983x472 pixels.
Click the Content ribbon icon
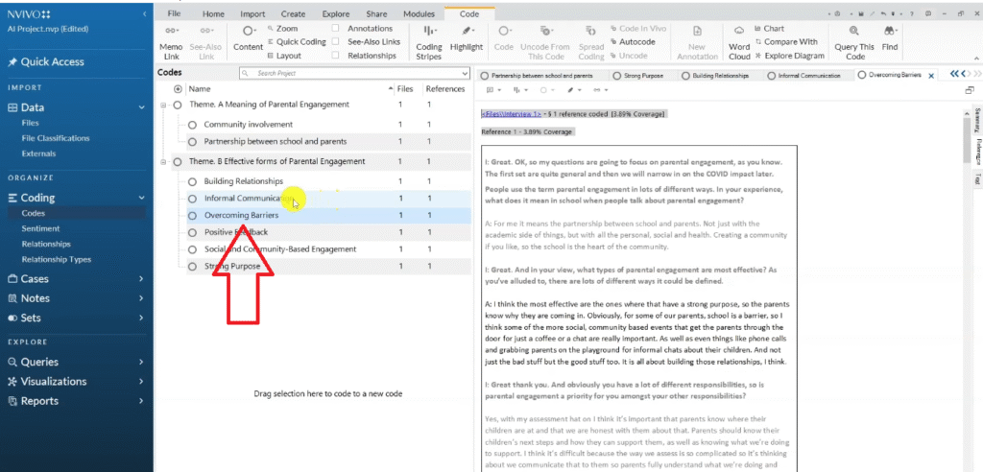248,33
